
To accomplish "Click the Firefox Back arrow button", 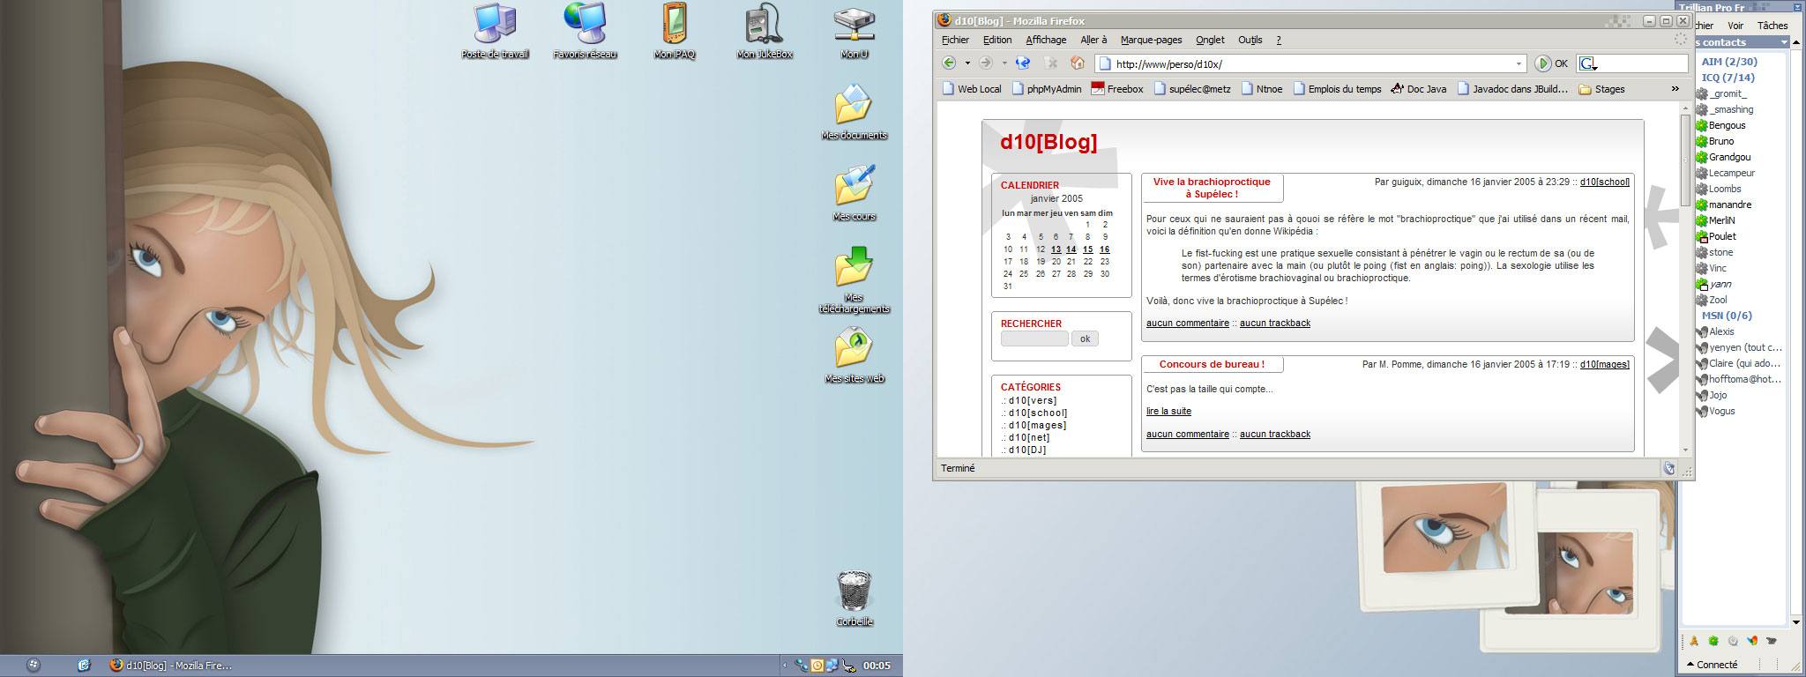I will click(949, 63).
